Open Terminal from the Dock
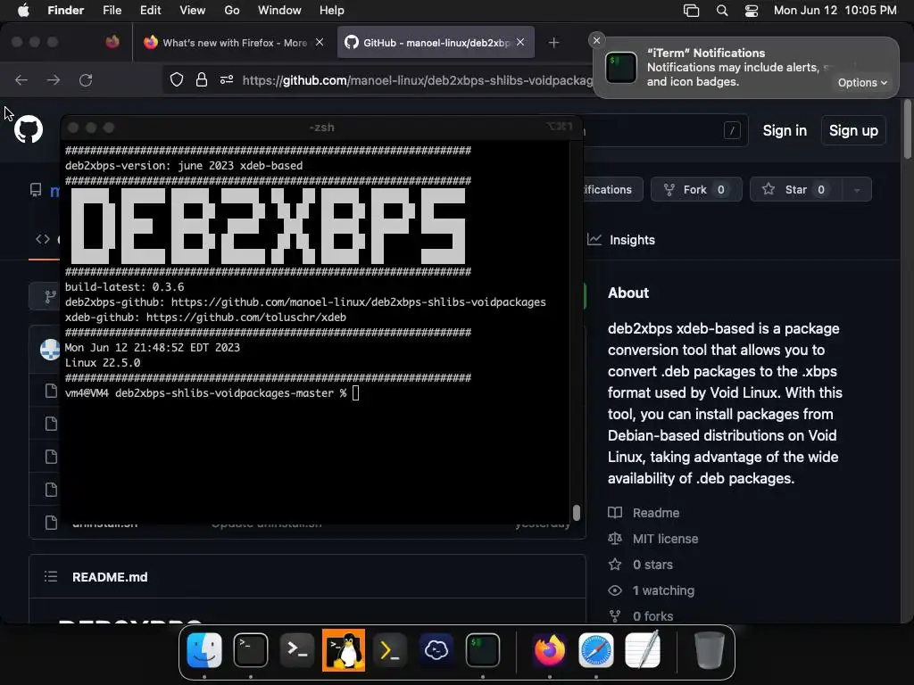Screen dimensions: 914x685 click(x=251, y=649)
